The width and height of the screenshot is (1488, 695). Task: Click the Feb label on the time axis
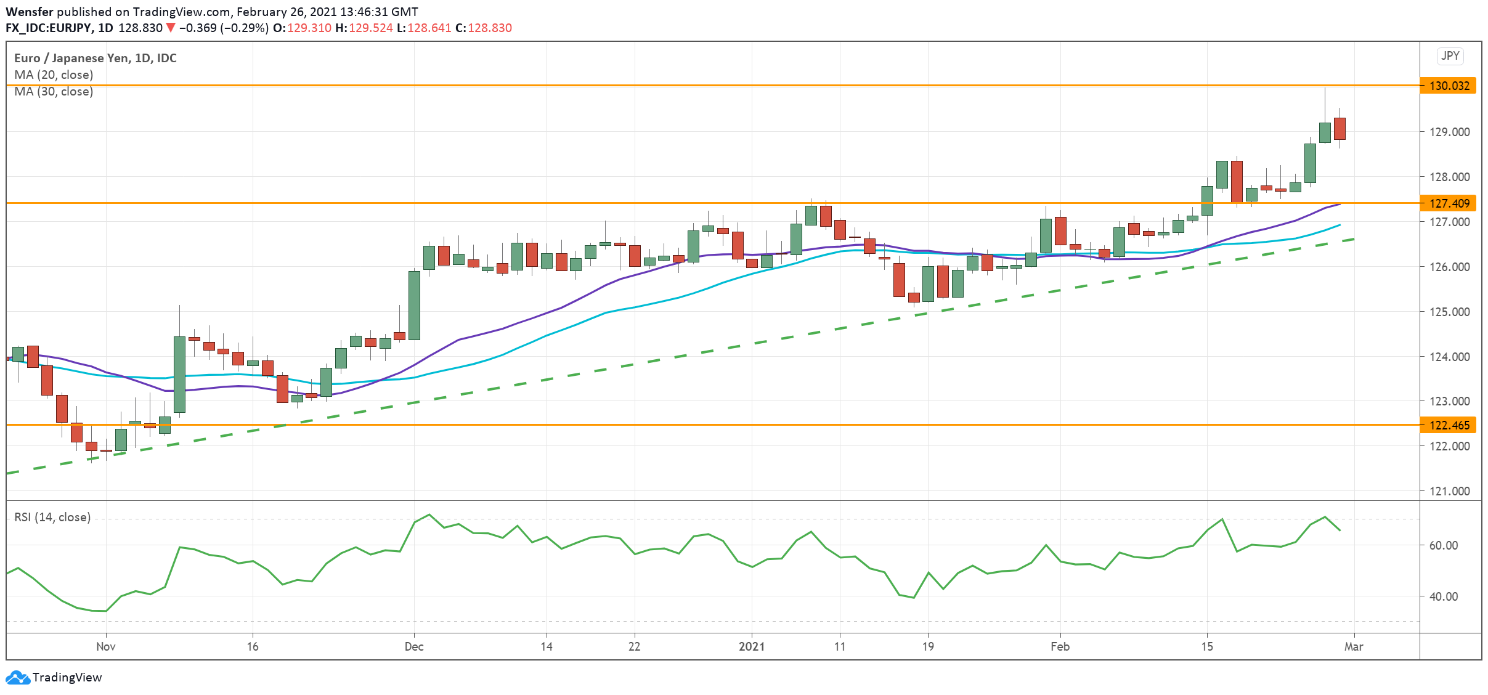(x=1060, y=646)
